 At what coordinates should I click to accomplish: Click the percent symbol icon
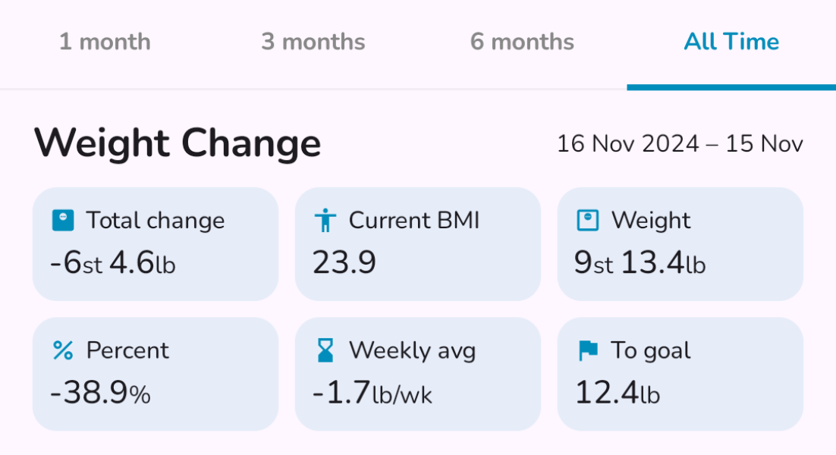[63, 350]
